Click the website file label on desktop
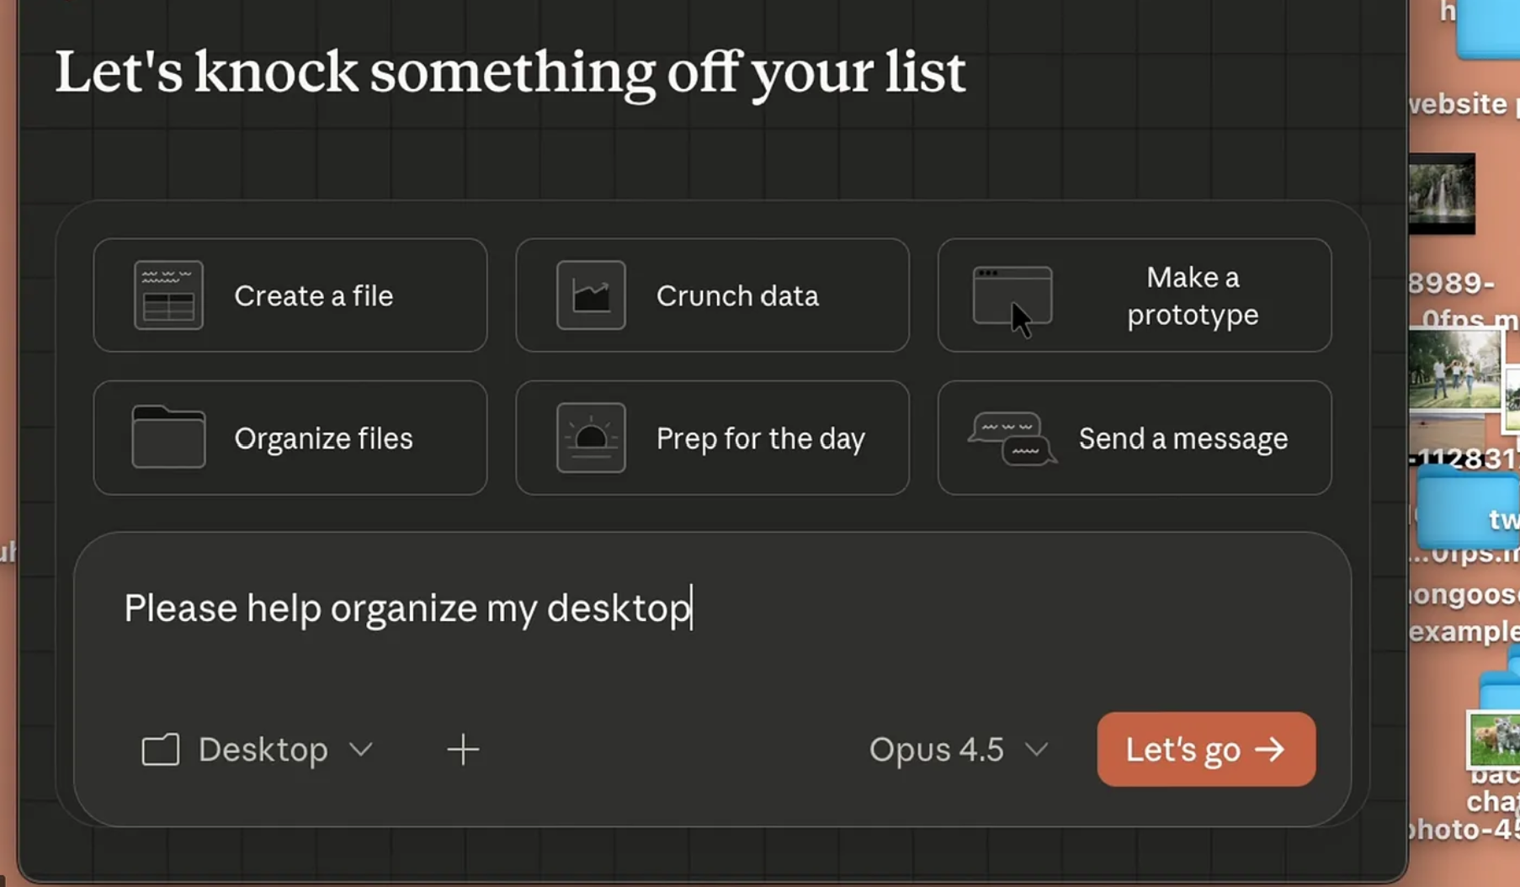The height and width of the screenshot is (887, 1520). click(x=1463, y=104)
